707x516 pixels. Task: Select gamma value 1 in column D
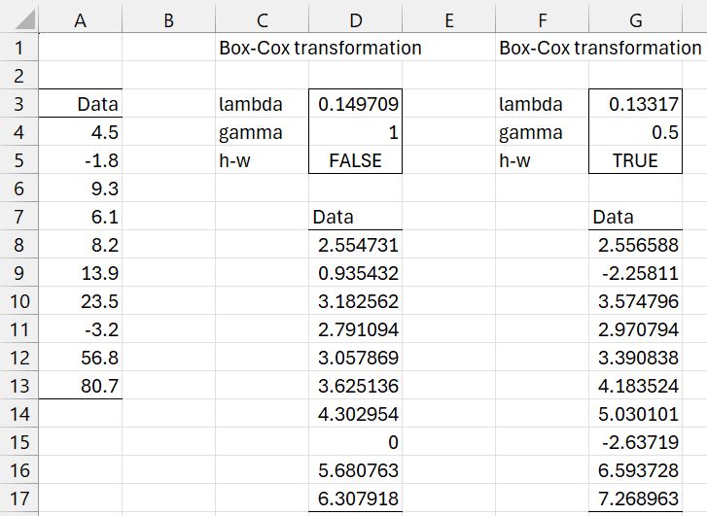click(355, 132)
